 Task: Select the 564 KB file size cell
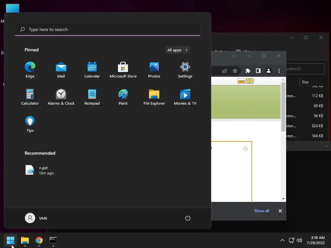317,136
